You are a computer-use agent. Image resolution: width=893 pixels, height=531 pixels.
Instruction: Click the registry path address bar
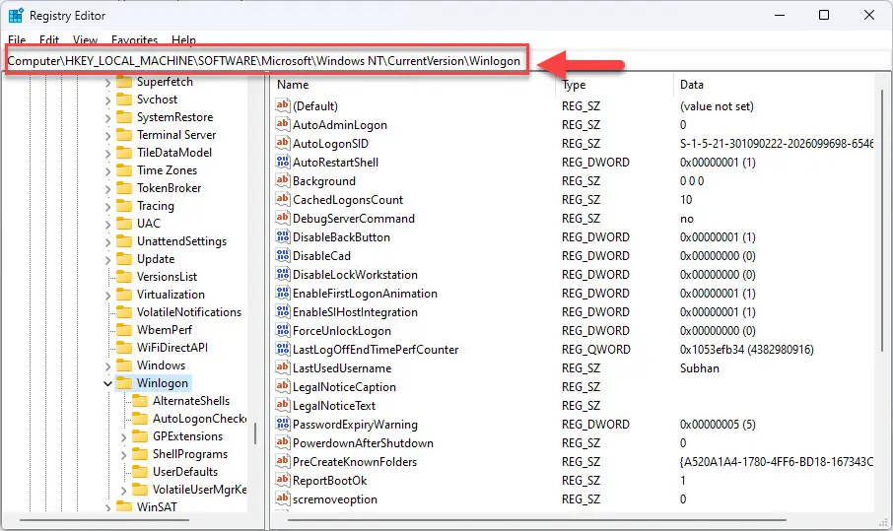pyautogui.click(x=264, y=61)
